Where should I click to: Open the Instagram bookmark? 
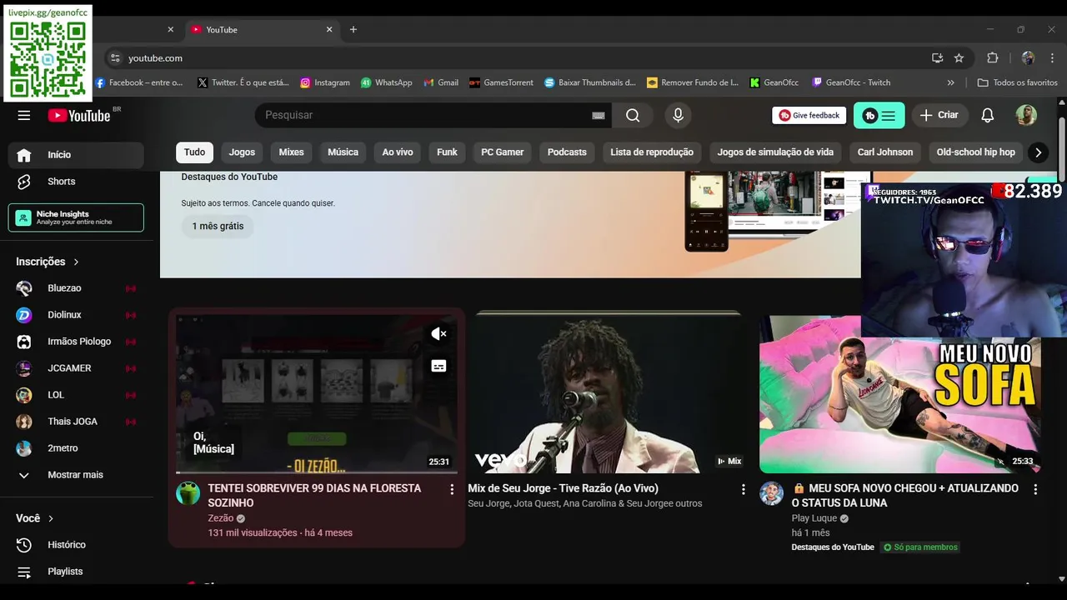pos(325,82)
